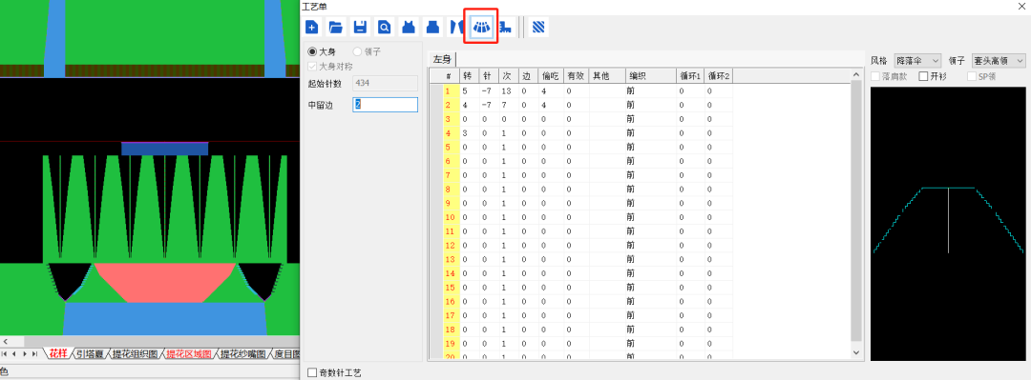
Task: Click the 次 cell showing 13 in row 1
Action: [x=508, y=90]
